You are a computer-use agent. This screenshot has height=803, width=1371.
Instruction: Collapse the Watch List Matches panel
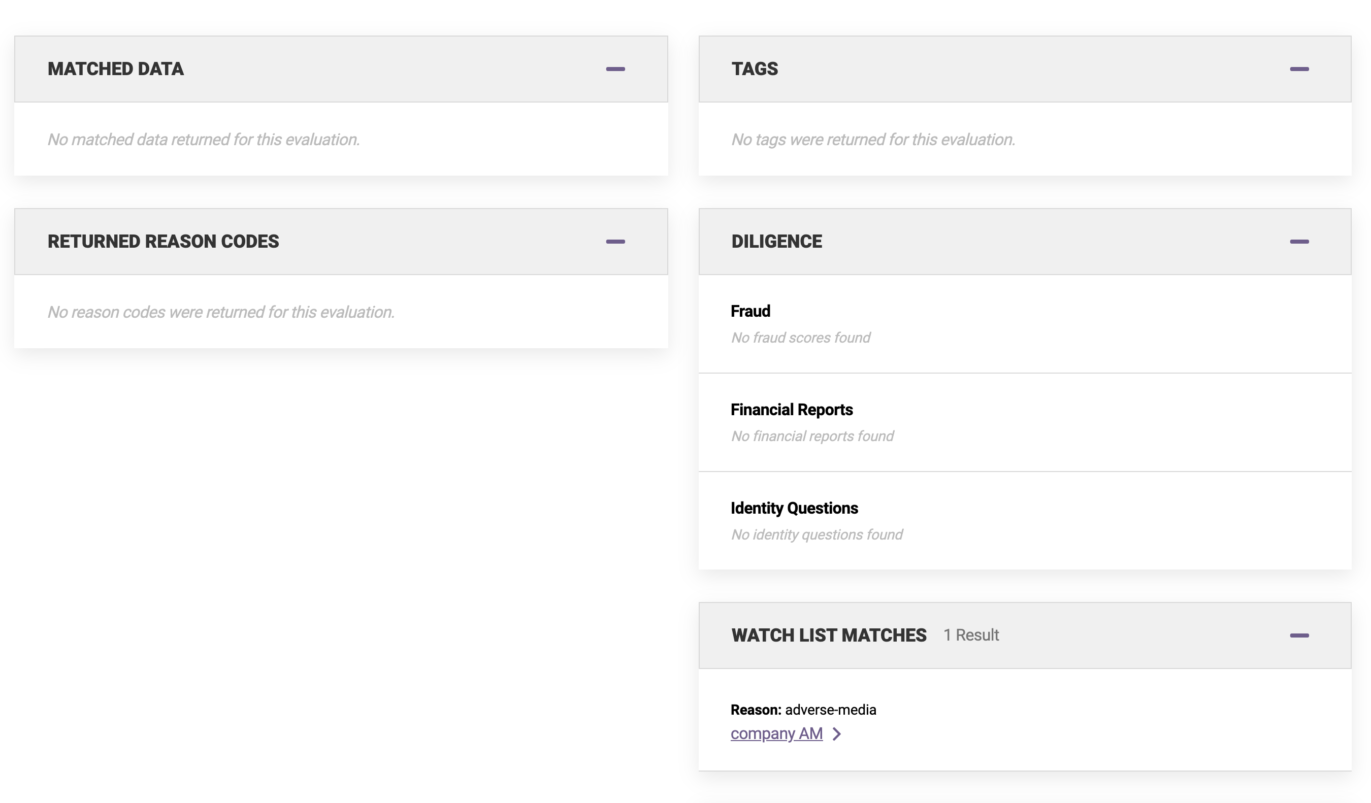coord(1299,635)
